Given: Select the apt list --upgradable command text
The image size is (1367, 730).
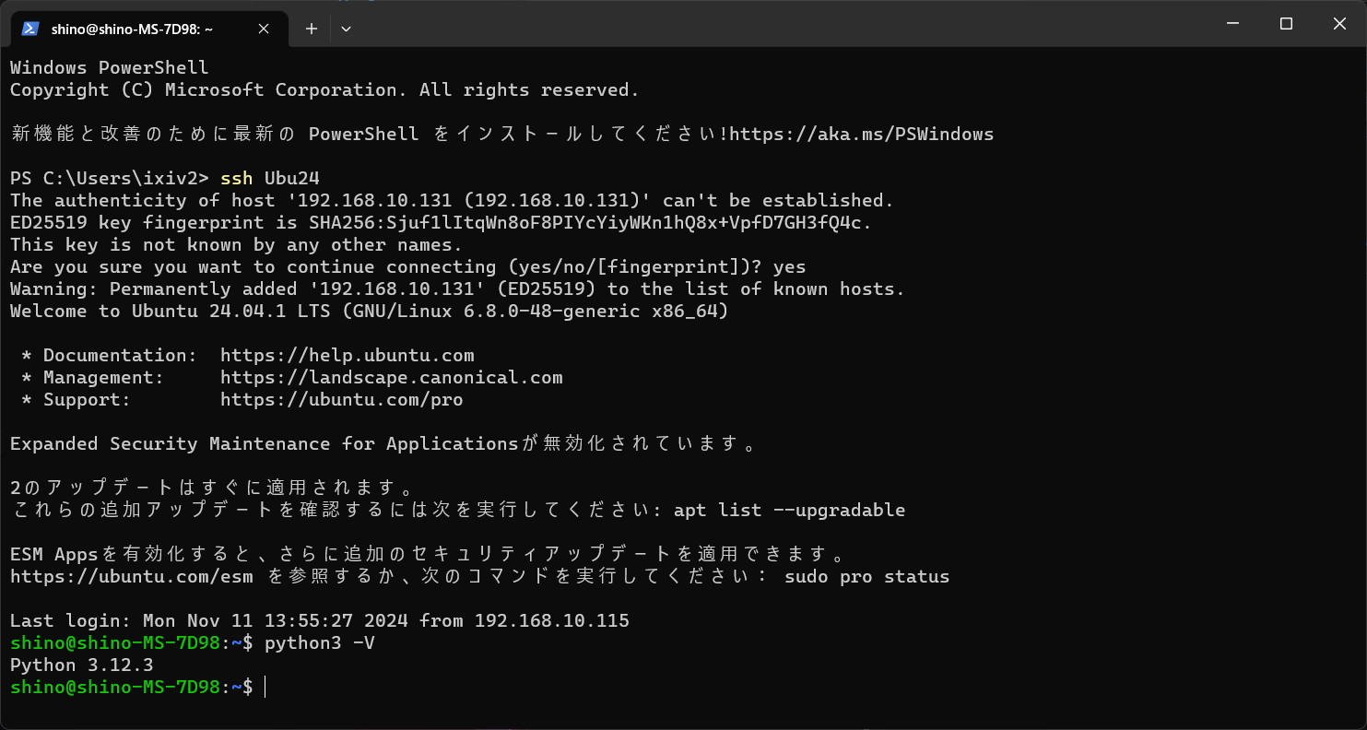Looking at the screenshot, I should click(793, 510).
